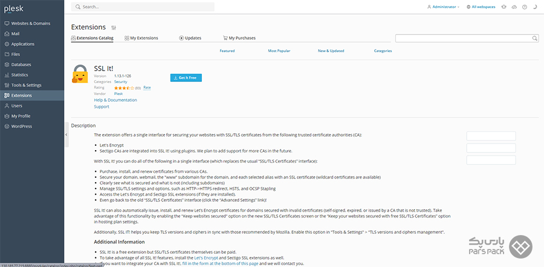Open the Plesk vendor link

click(118, 94)
